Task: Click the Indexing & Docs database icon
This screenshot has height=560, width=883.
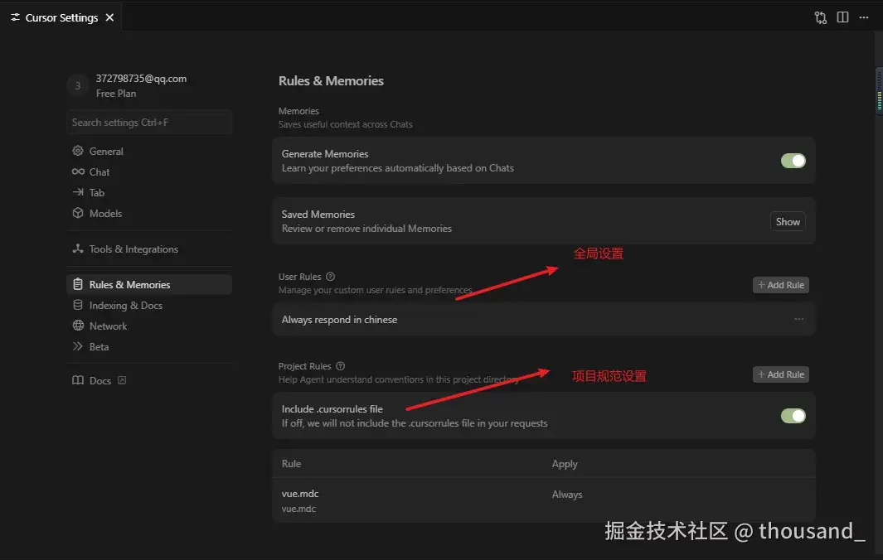Action: click(78, 305)
